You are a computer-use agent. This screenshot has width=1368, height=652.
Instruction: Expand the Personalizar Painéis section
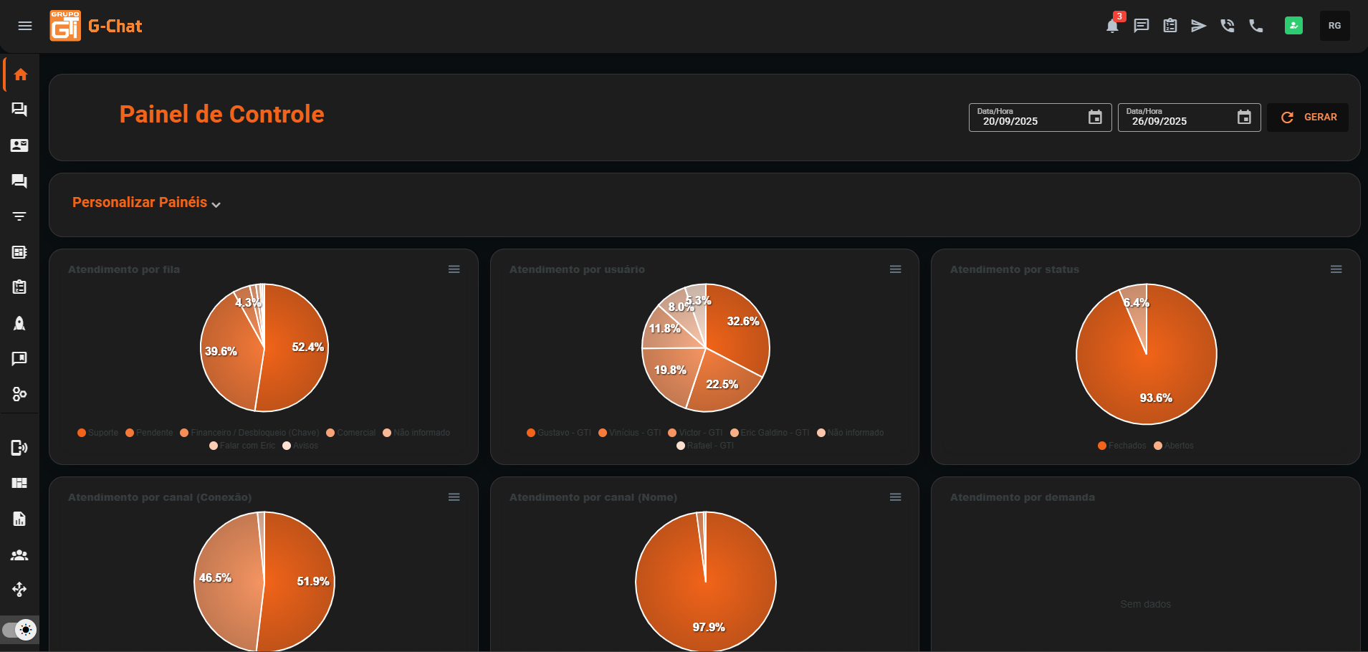click(x=146, y=203)
